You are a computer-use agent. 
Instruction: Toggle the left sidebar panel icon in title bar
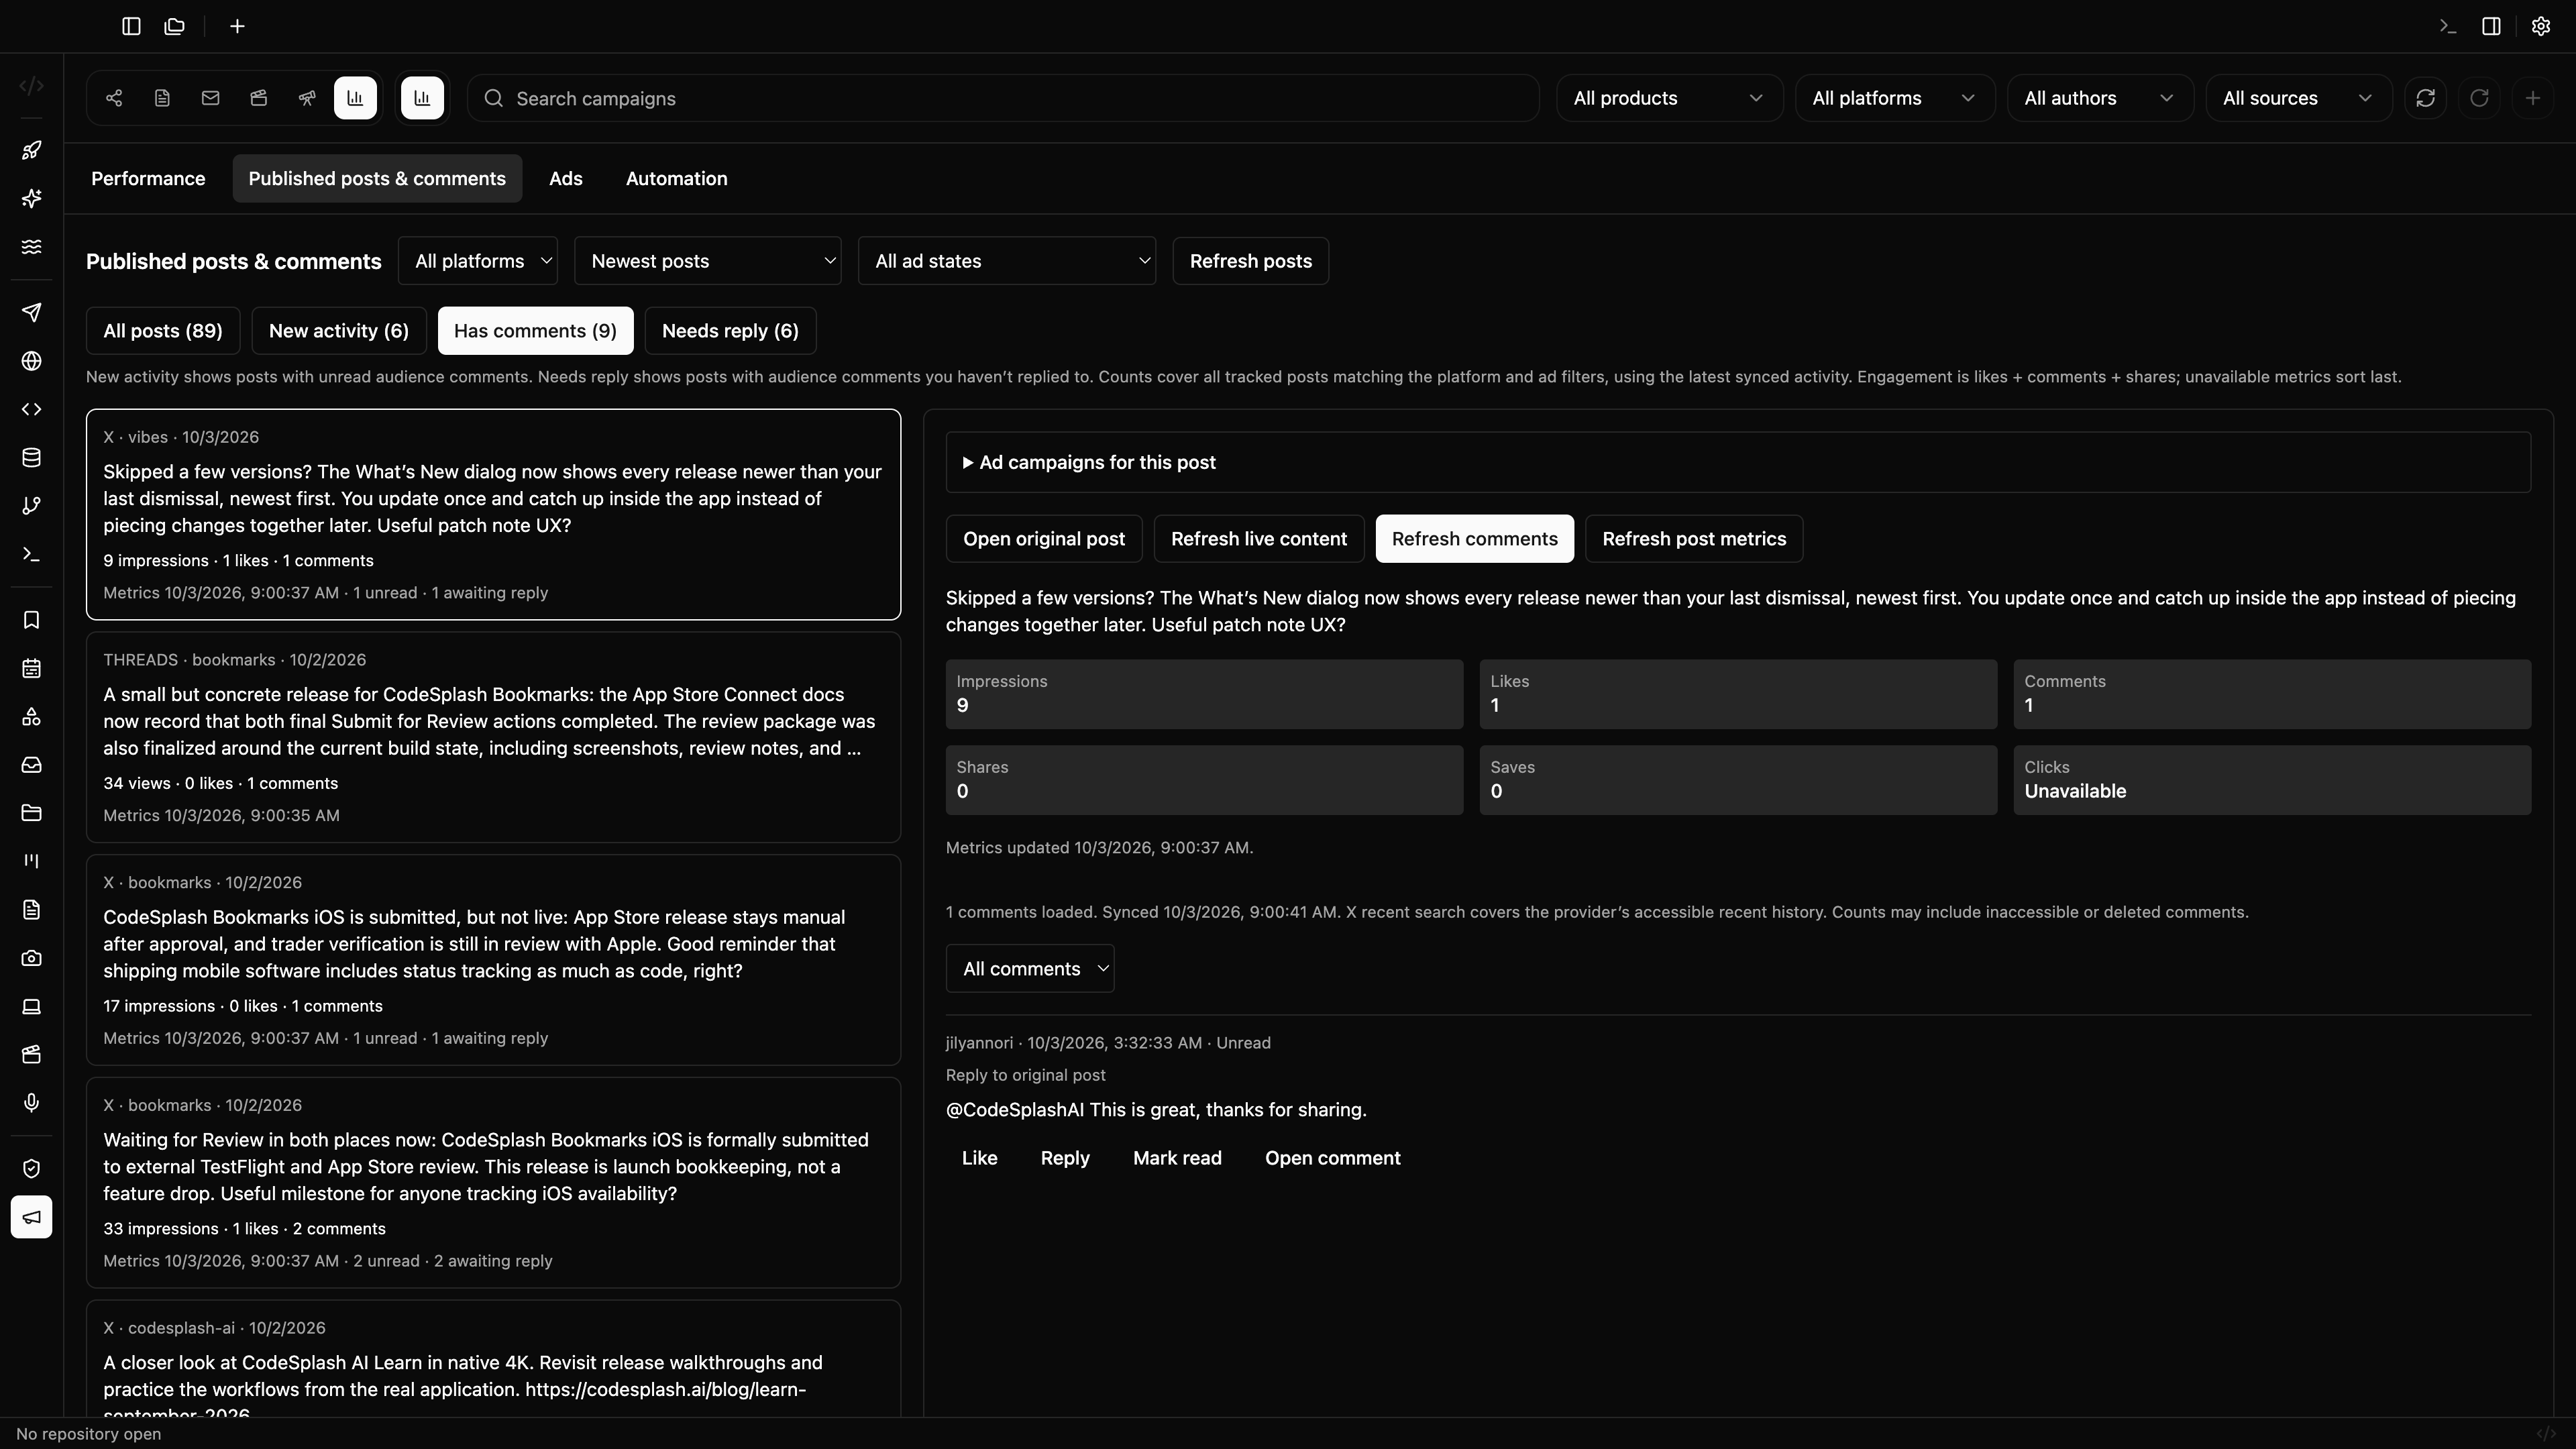click(x=131, y=26)
